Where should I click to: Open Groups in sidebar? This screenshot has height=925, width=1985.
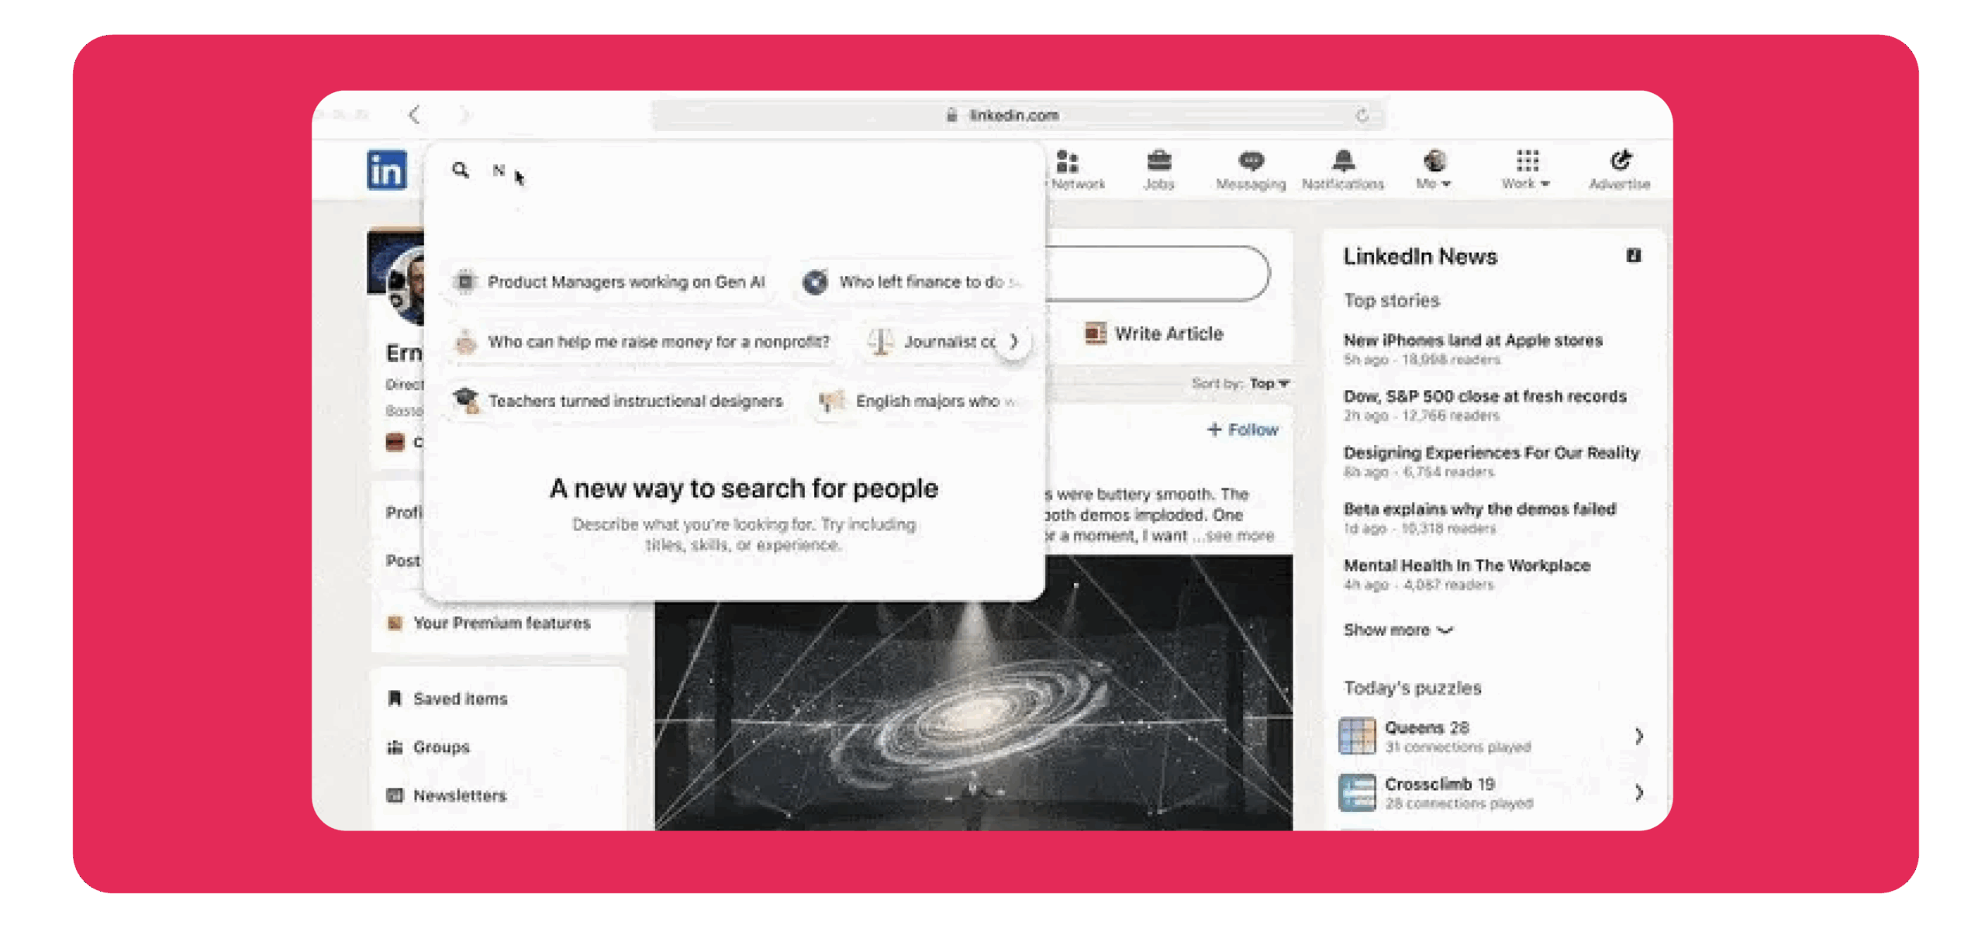[429, 747]
